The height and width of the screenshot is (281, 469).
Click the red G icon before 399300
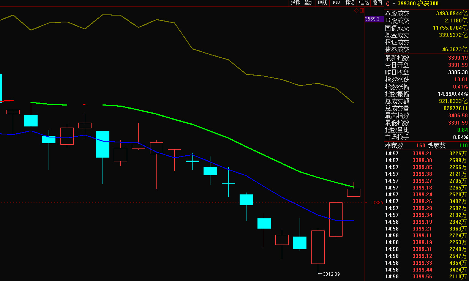click(x=388, y=3)
